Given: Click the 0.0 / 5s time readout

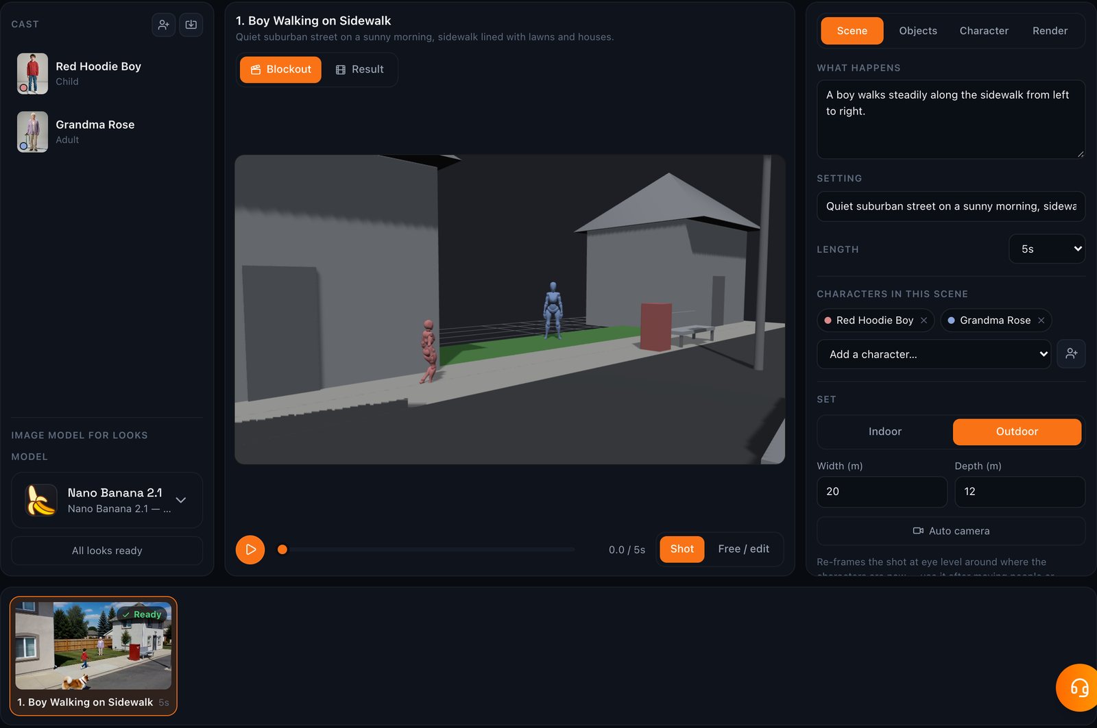Looking at the screenshot, I should click(627, 550).
